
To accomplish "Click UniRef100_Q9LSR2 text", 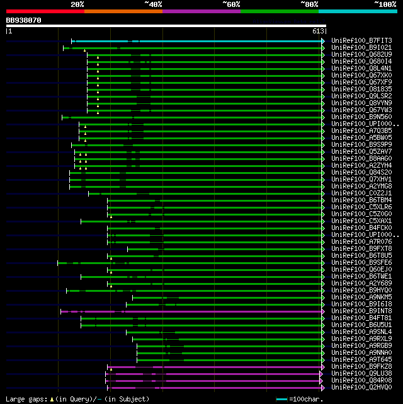I will (x=361, y=96).
